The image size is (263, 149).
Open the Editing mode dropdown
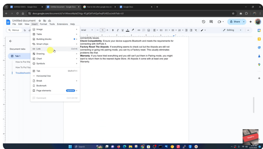pos(232,30)
